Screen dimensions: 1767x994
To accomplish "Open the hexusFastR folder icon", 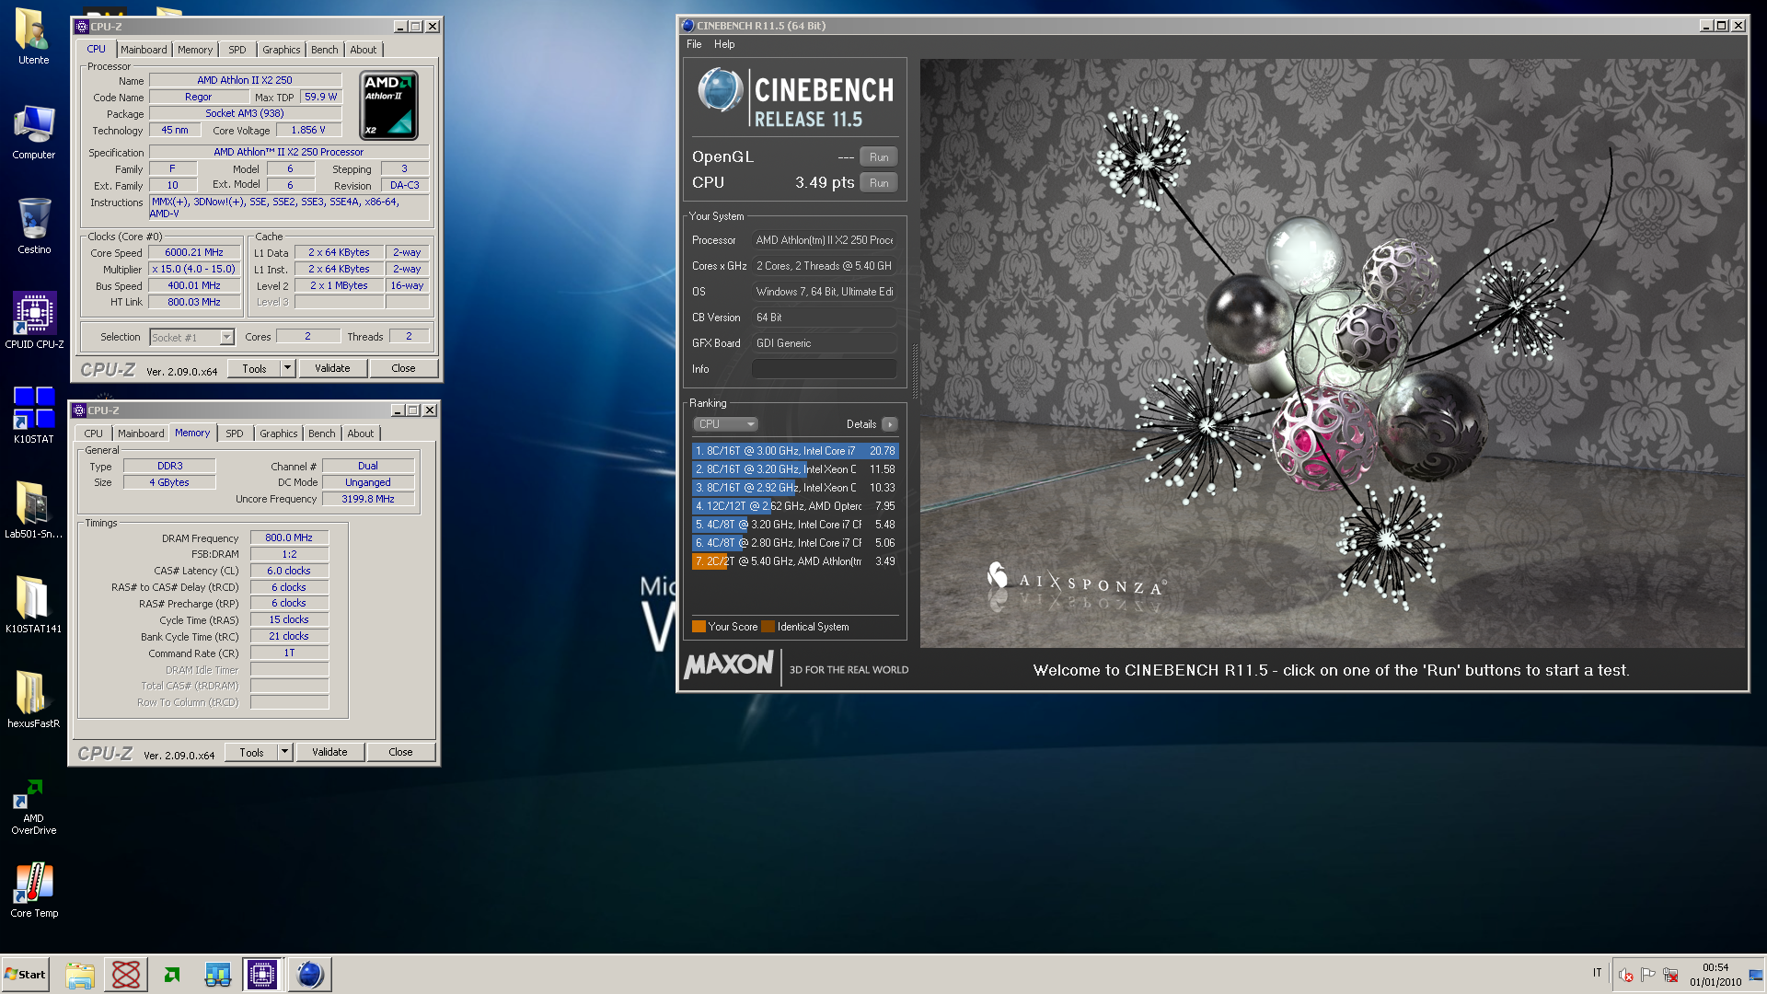I will coord(33,700).
